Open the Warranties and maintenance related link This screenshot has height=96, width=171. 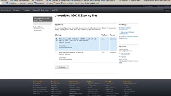pyautogui.click(x=39, y=30)
